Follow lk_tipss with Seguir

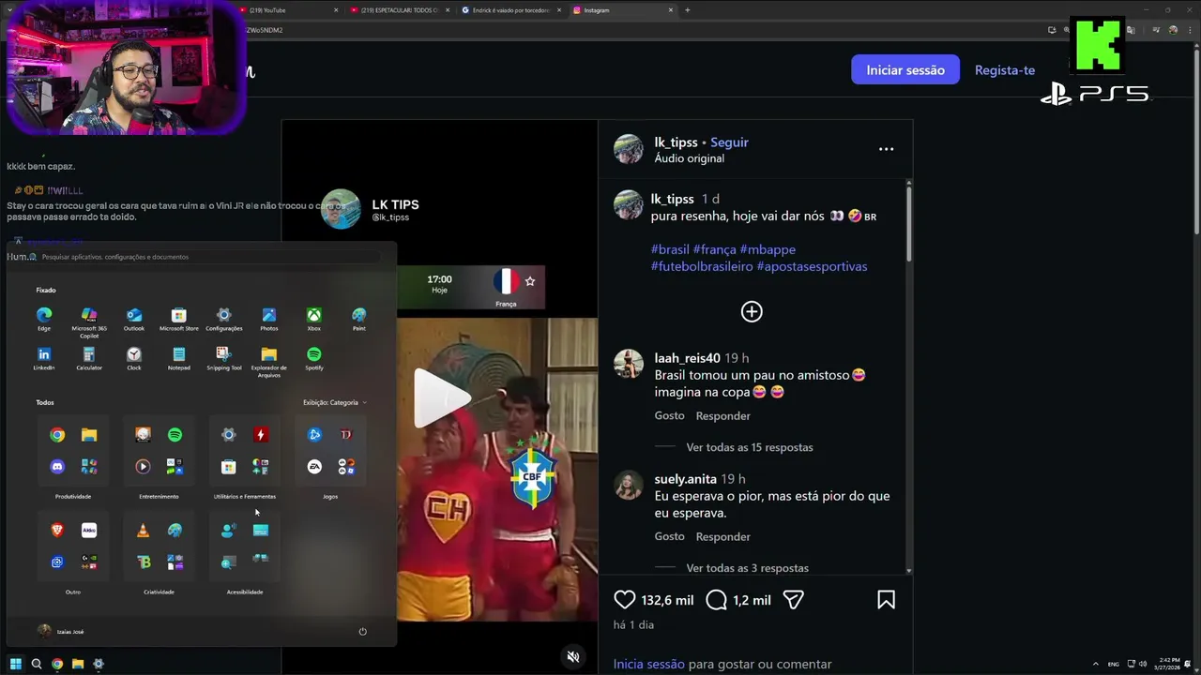coord(729,142)
